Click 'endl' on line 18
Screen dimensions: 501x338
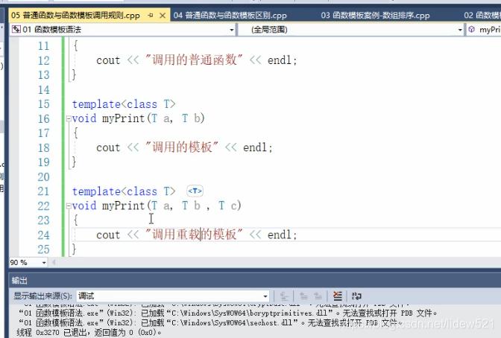point(255,147)
